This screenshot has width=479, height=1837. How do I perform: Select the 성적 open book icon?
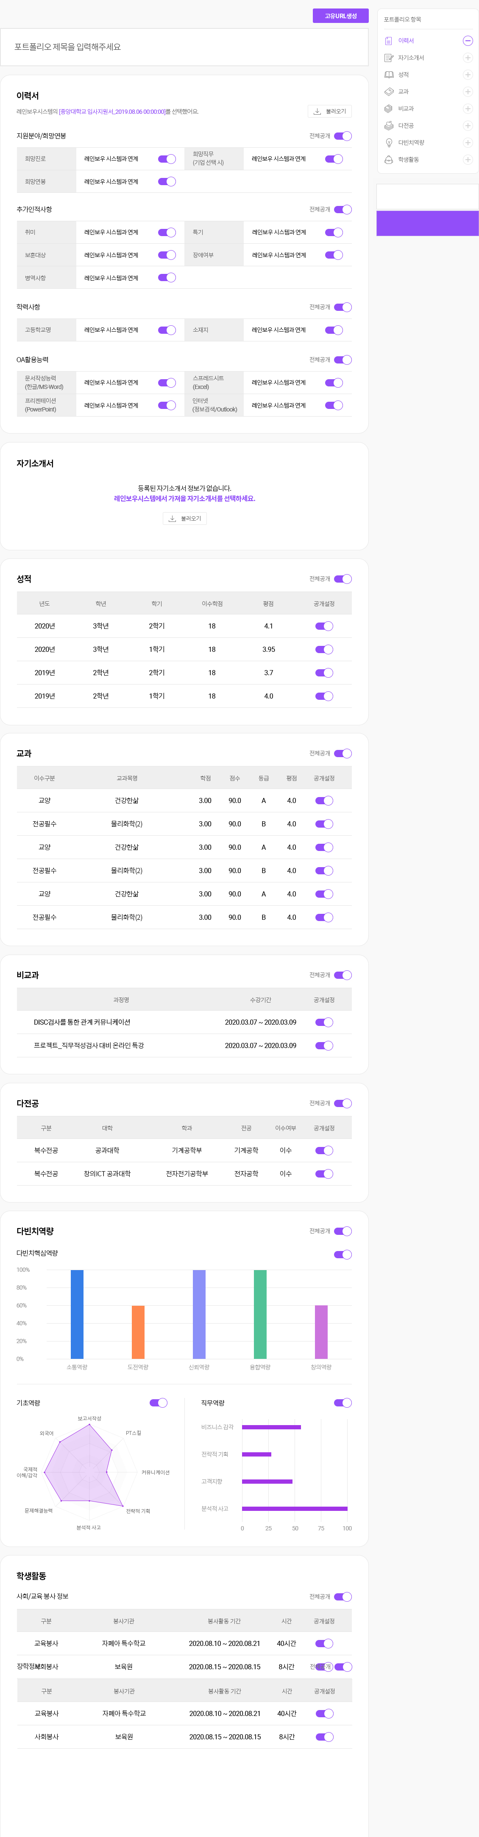click(x=389, y=75)
